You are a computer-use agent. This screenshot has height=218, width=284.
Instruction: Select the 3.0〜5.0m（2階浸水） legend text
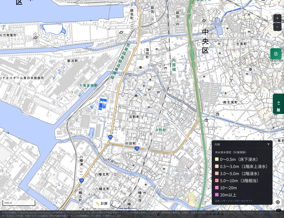point(240,174)
